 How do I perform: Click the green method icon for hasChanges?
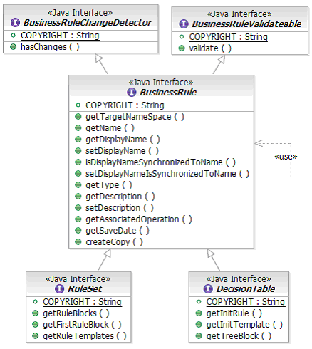coord(14,47)
